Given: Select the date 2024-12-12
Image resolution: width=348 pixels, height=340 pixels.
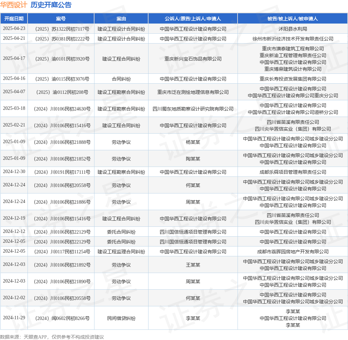Looking at the screenshot, I should click(14, 232).
